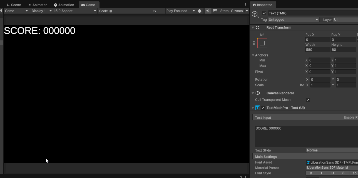Toggle the Text (TMP) object active checkbox
Image resolution: width=358 pixels, height=178 pixels.
[264, 13]
